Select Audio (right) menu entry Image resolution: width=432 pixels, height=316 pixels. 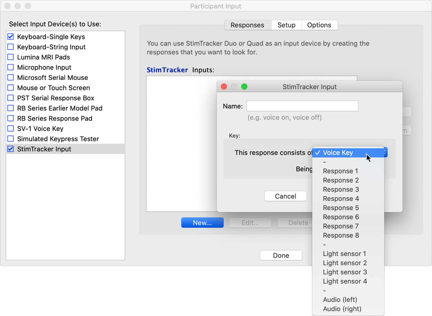tap(342, 309)
